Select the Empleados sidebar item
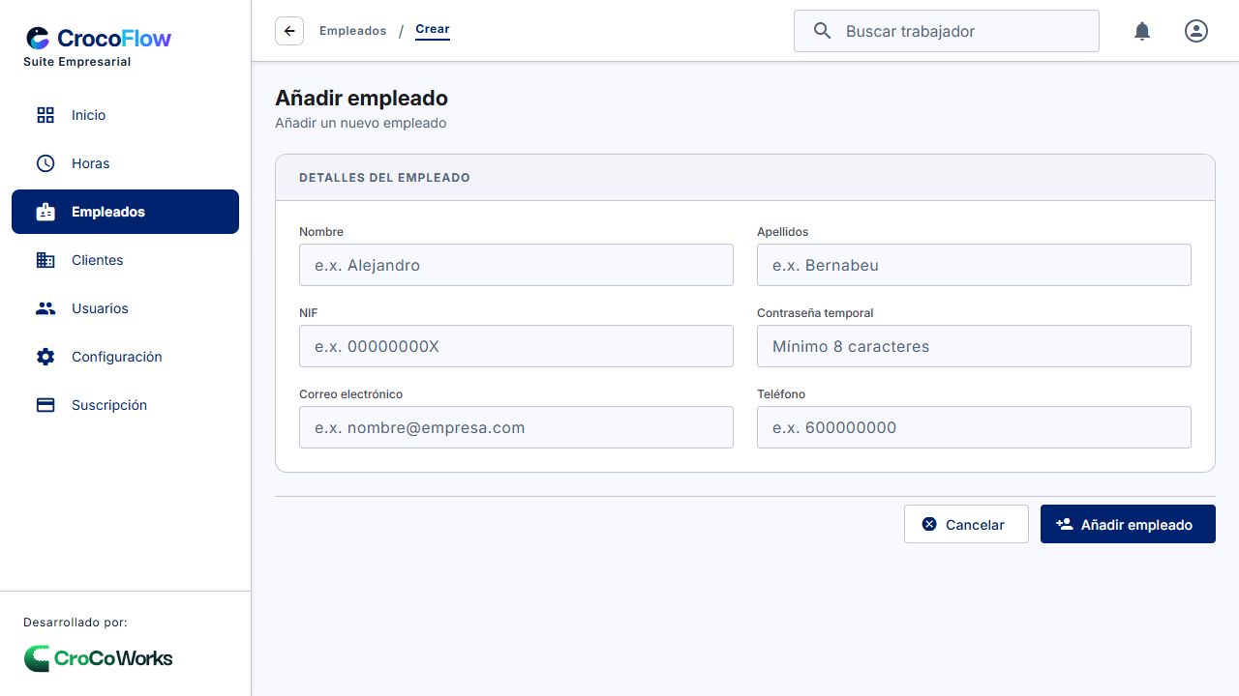1239x696 pixels. pyautogui.click(x=125, y=212)
